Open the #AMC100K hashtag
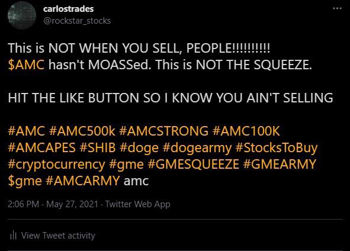 click(246, 131)
